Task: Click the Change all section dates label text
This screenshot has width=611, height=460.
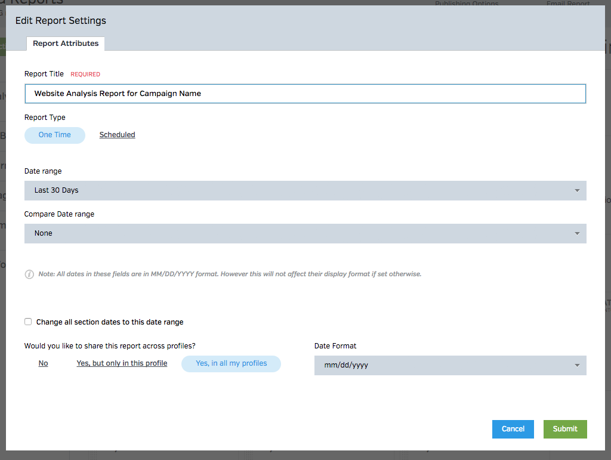Action: [x=110, y=322]
